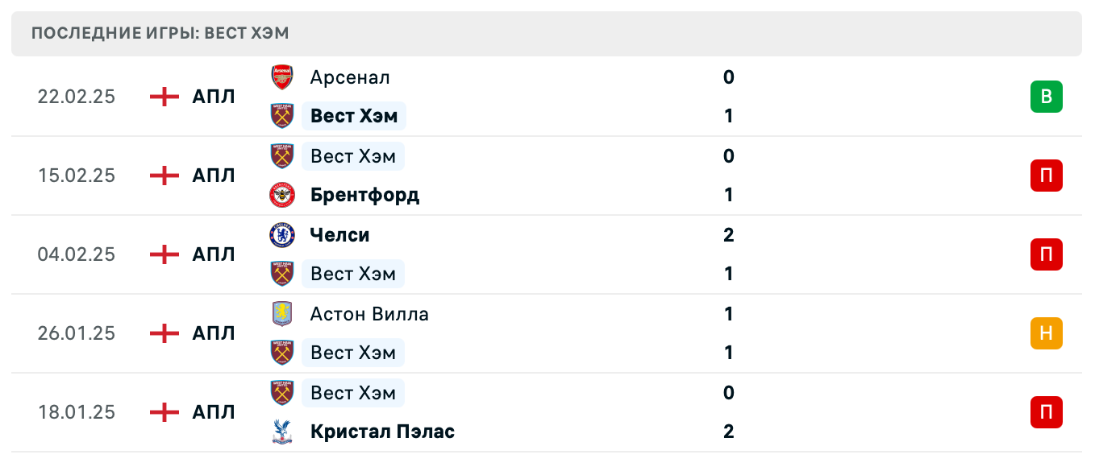Viewport: 1095px width, 467px height.
Task: Click the orange Н draw badge
Action: point(1047,333)
